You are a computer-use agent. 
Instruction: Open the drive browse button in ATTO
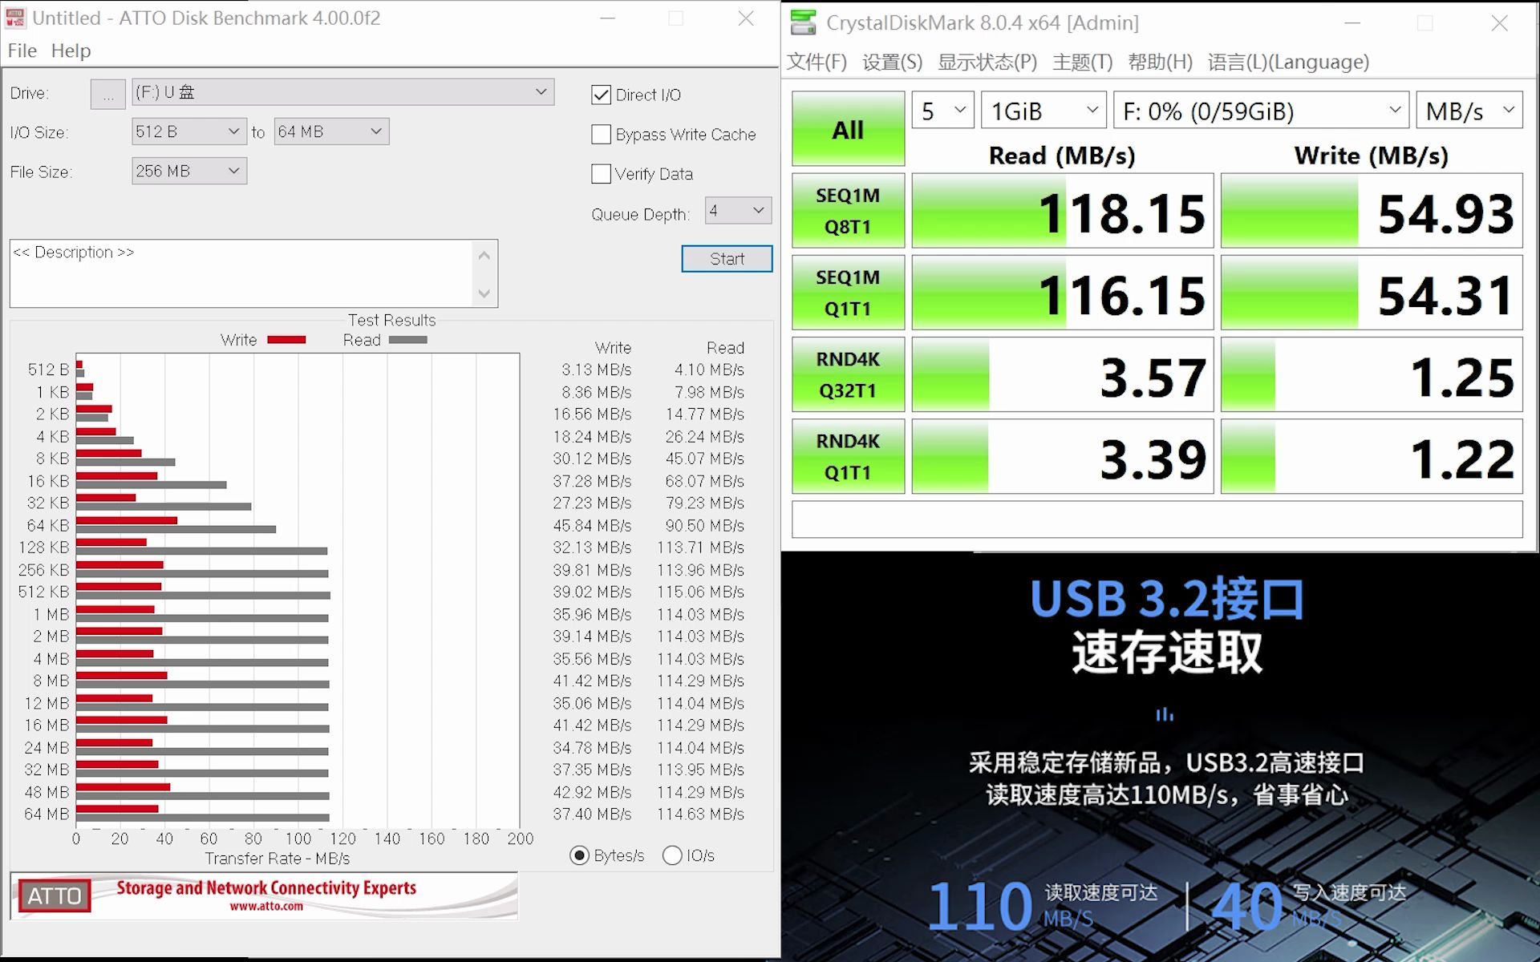(x=108, y=94)
